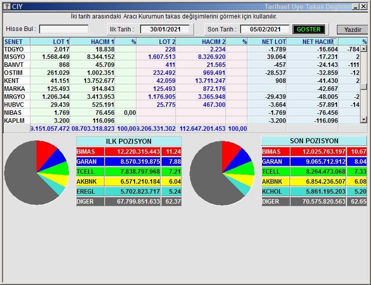This screenshot has height=285, width=371.
Task: Focus the Hisse Bul search field
Action: 64,29
